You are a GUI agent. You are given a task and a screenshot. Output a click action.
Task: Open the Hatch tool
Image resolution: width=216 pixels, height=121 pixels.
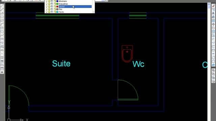click(x=2, y=57)
